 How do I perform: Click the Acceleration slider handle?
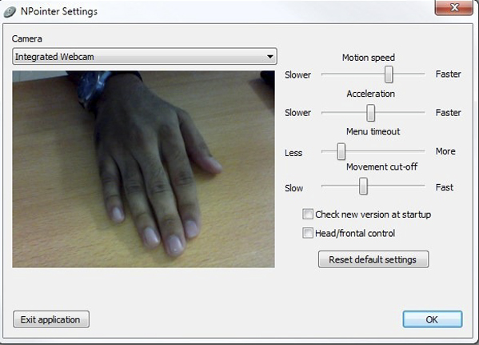370,113
